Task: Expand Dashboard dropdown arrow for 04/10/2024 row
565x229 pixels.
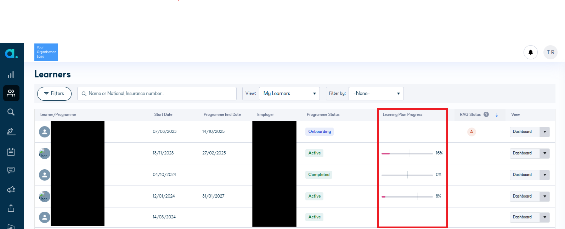Action: 545,175
